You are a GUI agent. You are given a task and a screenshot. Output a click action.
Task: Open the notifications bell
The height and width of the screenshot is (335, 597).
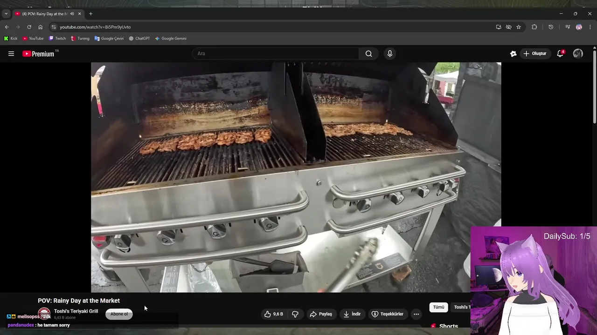point(560,54)
